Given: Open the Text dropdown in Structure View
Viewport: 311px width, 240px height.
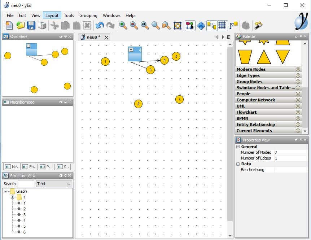Looking at the screenshot, I should click(x=54, y=184).
